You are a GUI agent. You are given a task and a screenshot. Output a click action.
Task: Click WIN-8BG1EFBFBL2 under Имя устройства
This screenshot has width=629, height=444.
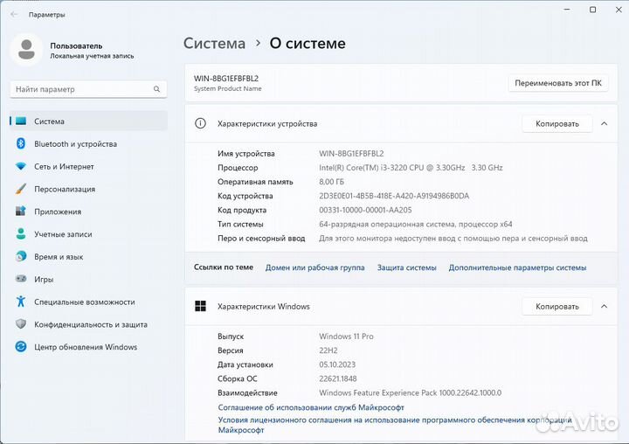351,153
